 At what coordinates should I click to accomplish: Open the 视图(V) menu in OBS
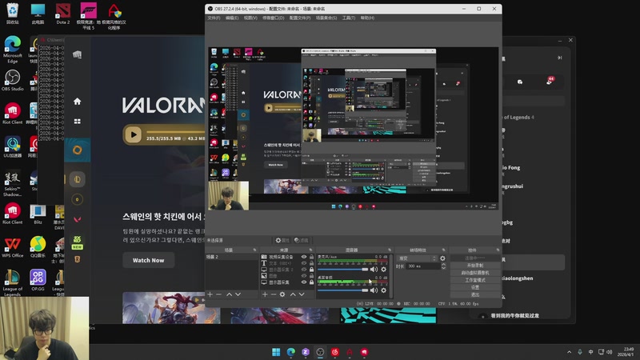click(x=250, y=18)
